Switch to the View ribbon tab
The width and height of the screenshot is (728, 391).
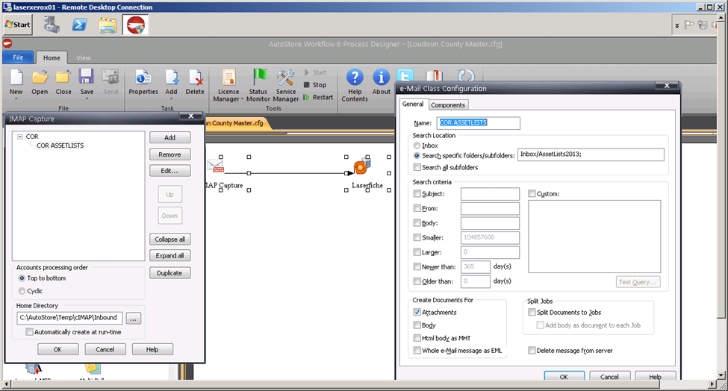pos(84,58)
